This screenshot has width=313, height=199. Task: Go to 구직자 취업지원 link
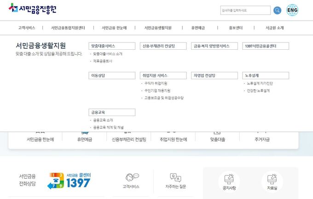point(156,83)
